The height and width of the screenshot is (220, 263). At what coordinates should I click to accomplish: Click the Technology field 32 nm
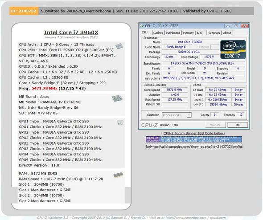169,57
